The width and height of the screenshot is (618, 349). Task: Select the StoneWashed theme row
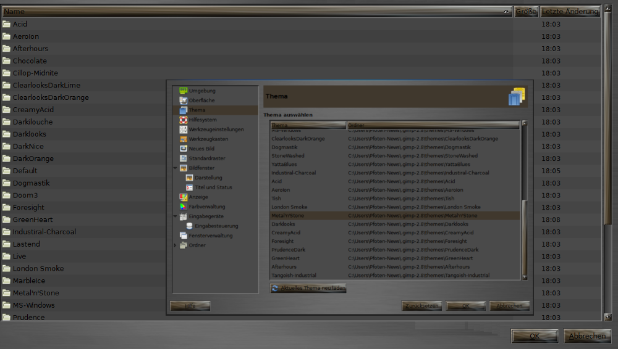pyautogui.click(x=287, y=156)
